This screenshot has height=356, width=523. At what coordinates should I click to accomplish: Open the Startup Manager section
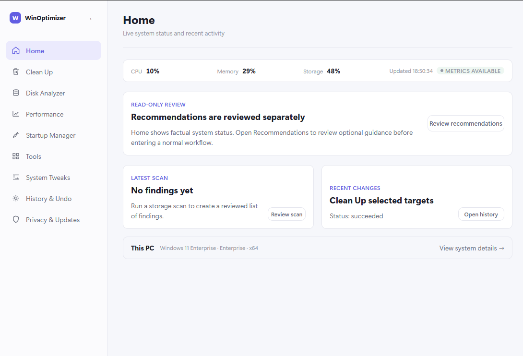coord(53,135)
